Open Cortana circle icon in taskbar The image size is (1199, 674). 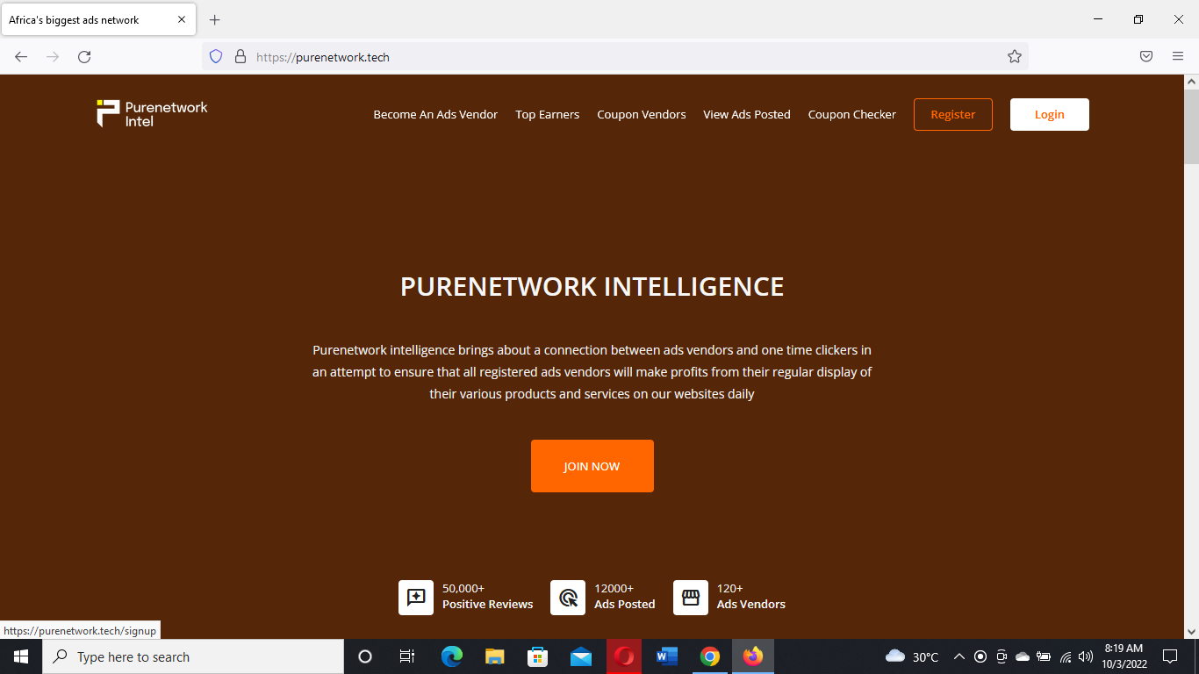click(x=365, y=656)
